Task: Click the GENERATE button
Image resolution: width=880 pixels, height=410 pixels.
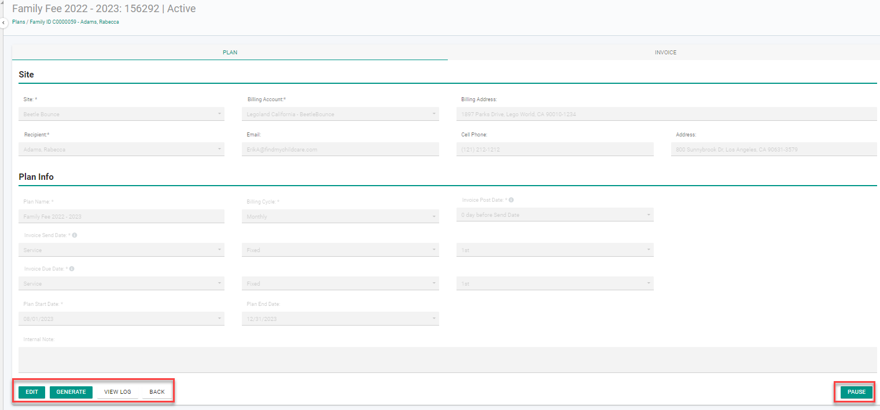Action: (x=71, y=392)
